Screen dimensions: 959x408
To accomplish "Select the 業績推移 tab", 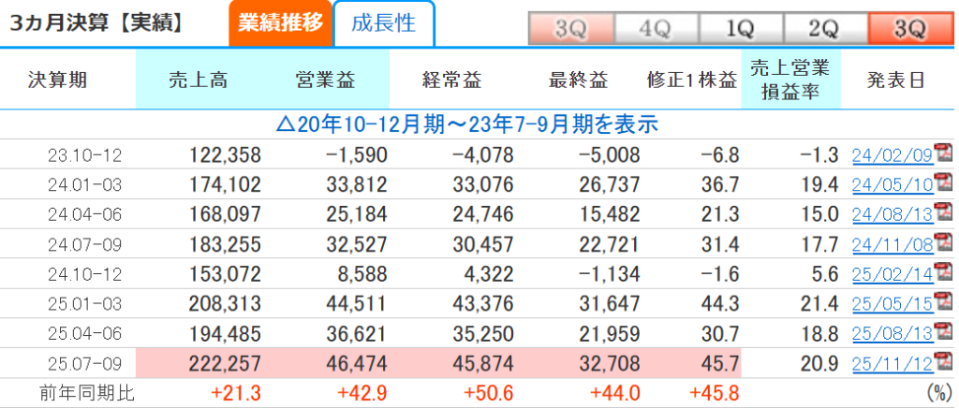I will (280, 23).
